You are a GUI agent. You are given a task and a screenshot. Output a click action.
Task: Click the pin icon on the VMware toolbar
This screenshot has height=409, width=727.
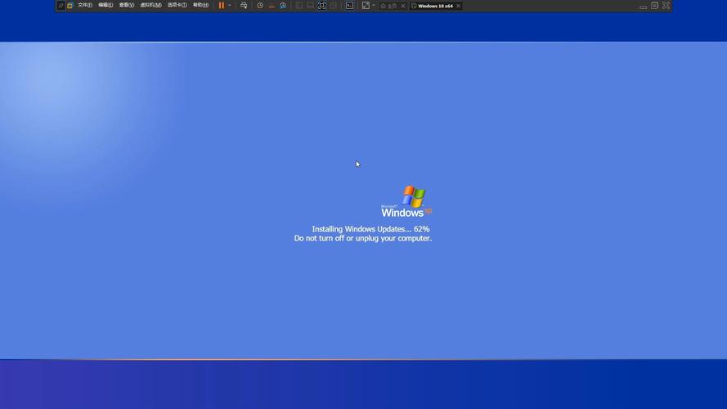61,6
